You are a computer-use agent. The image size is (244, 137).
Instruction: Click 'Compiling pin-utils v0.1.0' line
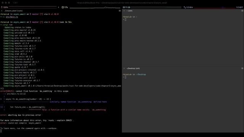click(x=18, y=57)
